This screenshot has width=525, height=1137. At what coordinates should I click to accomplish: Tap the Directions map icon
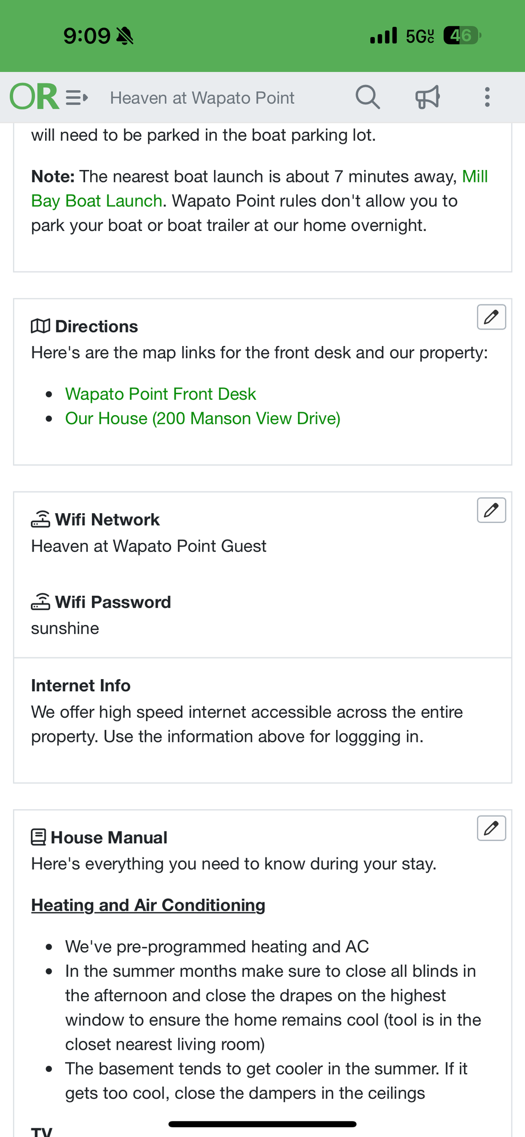point(41,326)
